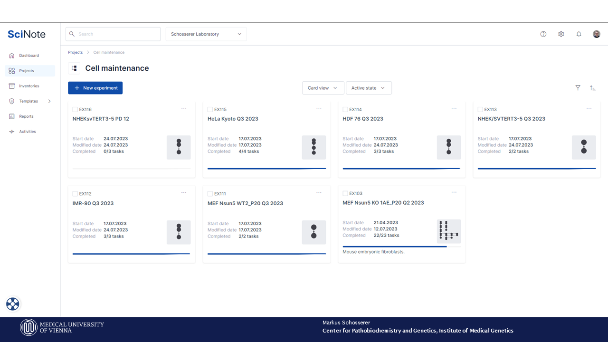Screen dimensions: 608x342
Task: Click progress bar on EX116 card
Action: coord(132,169)
